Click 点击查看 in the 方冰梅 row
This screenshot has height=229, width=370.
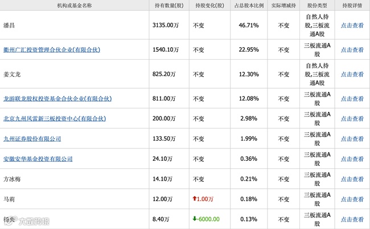pos(352,179)
